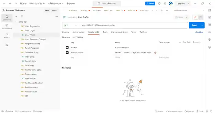Image resolution: width=215 pixels, height=113 pixels.
Task: Click the Invite button
Action: (150, 3)
